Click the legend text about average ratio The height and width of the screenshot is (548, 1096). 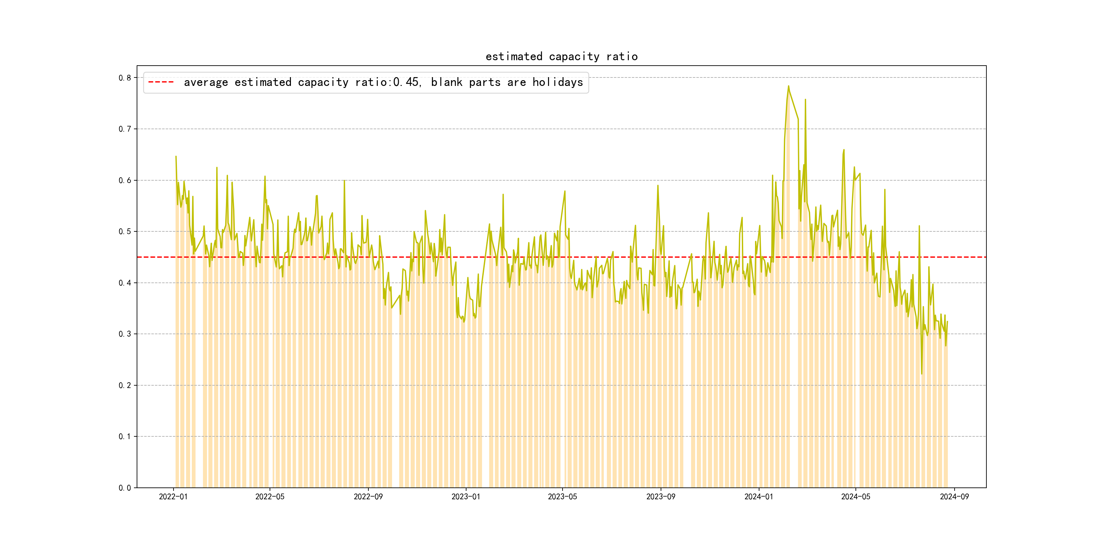(383, 82)
